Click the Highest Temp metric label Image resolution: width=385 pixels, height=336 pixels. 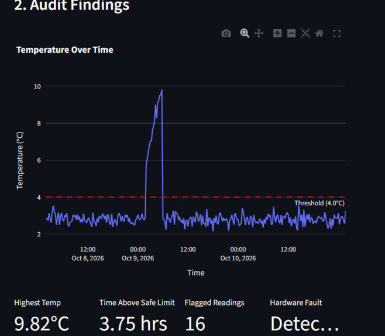(x=37, y=303)
